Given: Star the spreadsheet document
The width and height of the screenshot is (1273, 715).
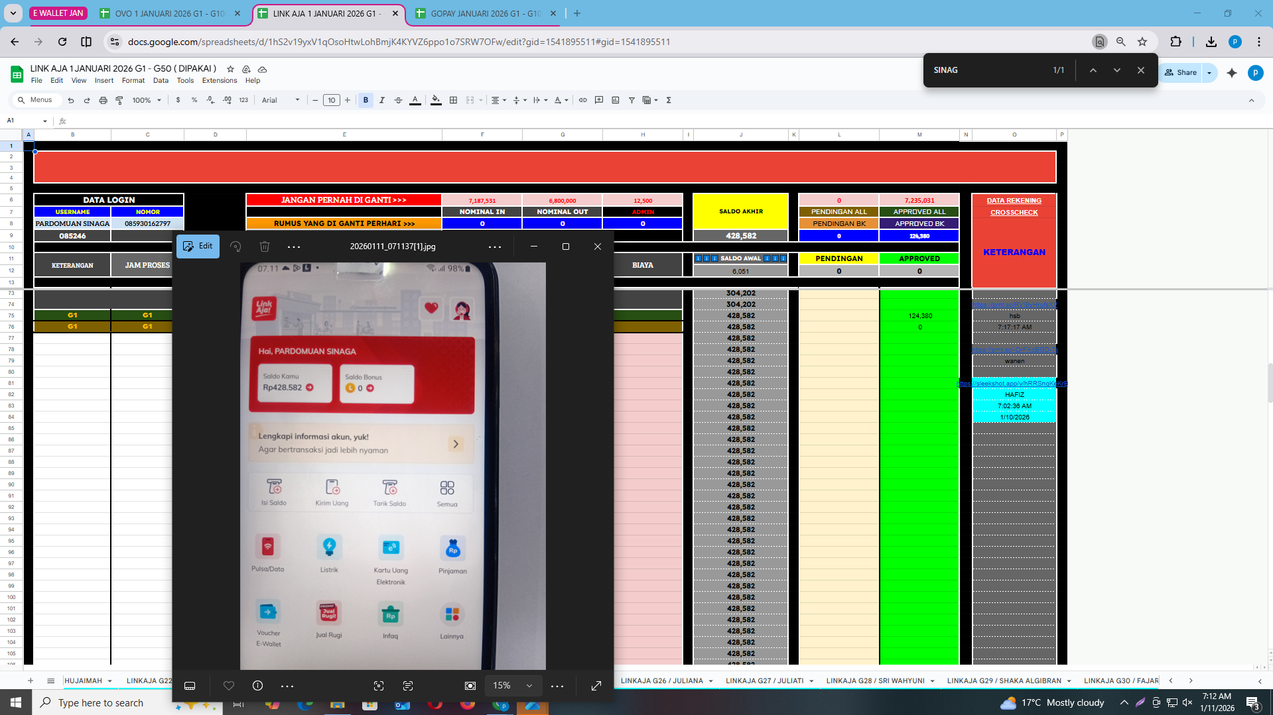Looking at the screenshot, I should [x=230, y=69].
